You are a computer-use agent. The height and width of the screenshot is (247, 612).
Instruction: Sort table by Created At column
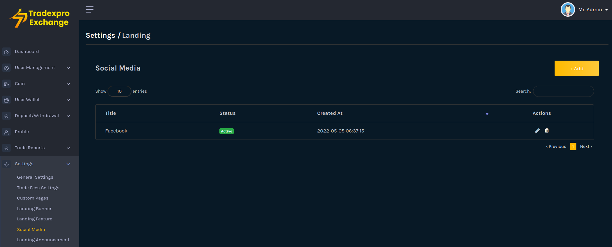click(330, 113)
